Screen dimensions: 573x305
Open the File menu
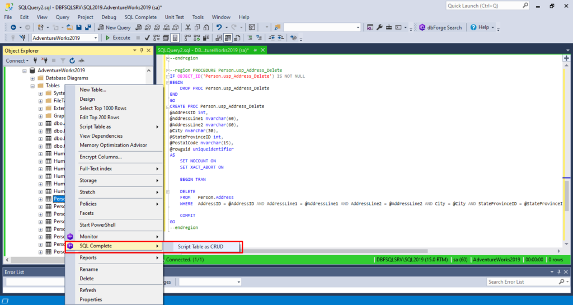[x=8, y=17]
